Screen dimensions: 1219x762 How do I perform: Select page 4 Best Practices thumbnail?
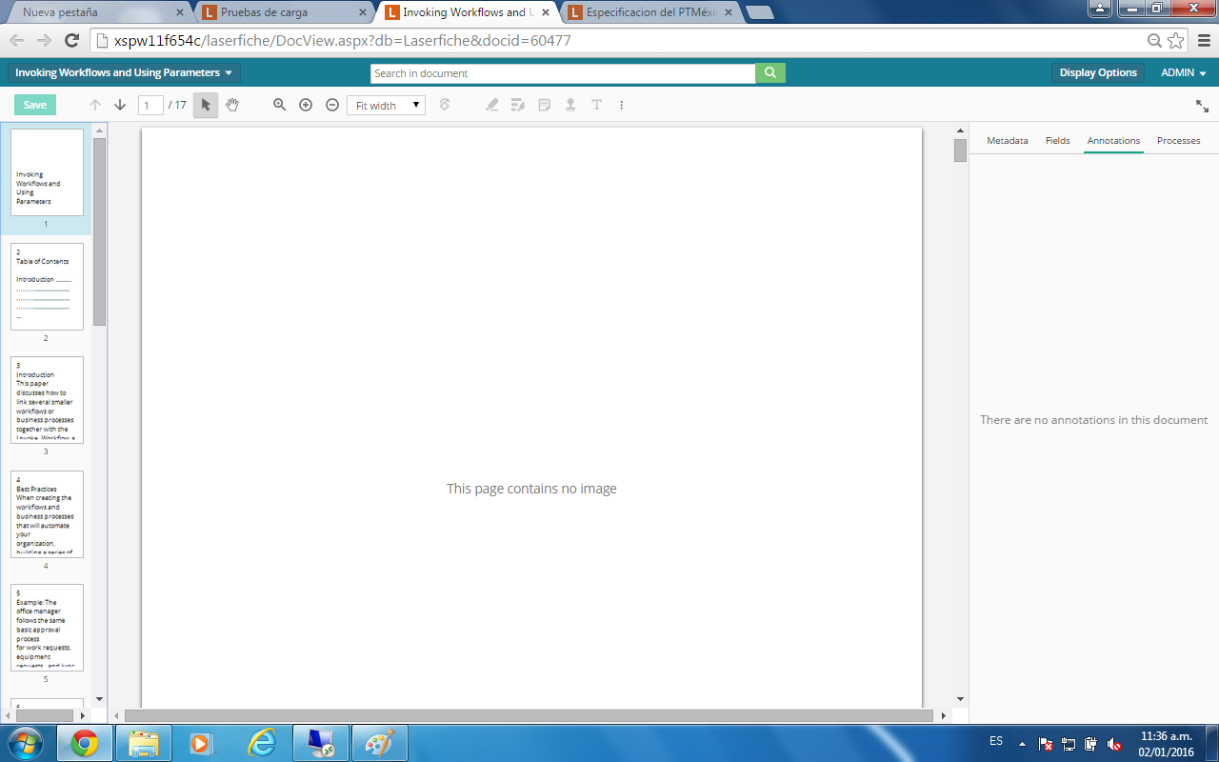47,514
